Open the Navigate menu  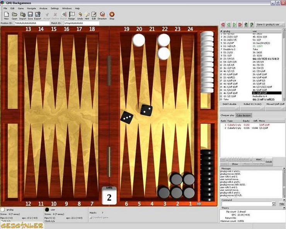tap(31, 9)
